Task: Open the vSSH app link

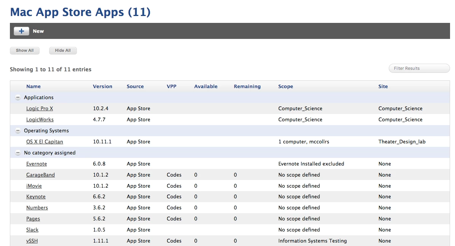Action: [32, 241]
